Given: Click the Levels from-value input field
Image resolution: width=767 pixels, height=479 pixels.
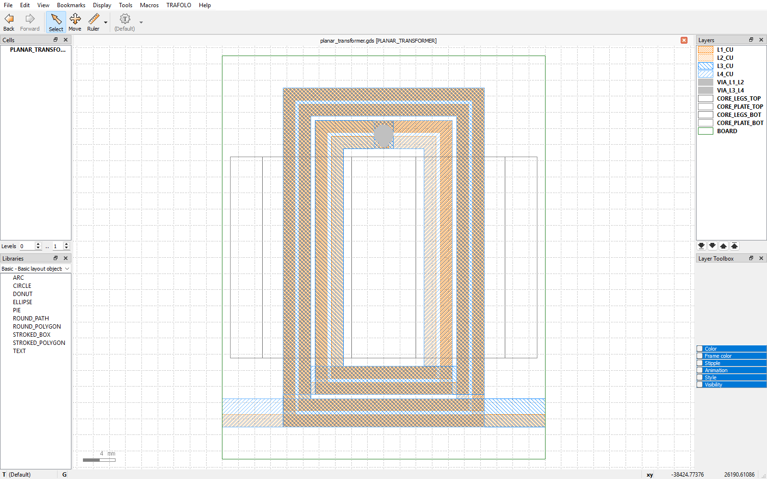Looking at the screenshot, I should tap(27, 246).
